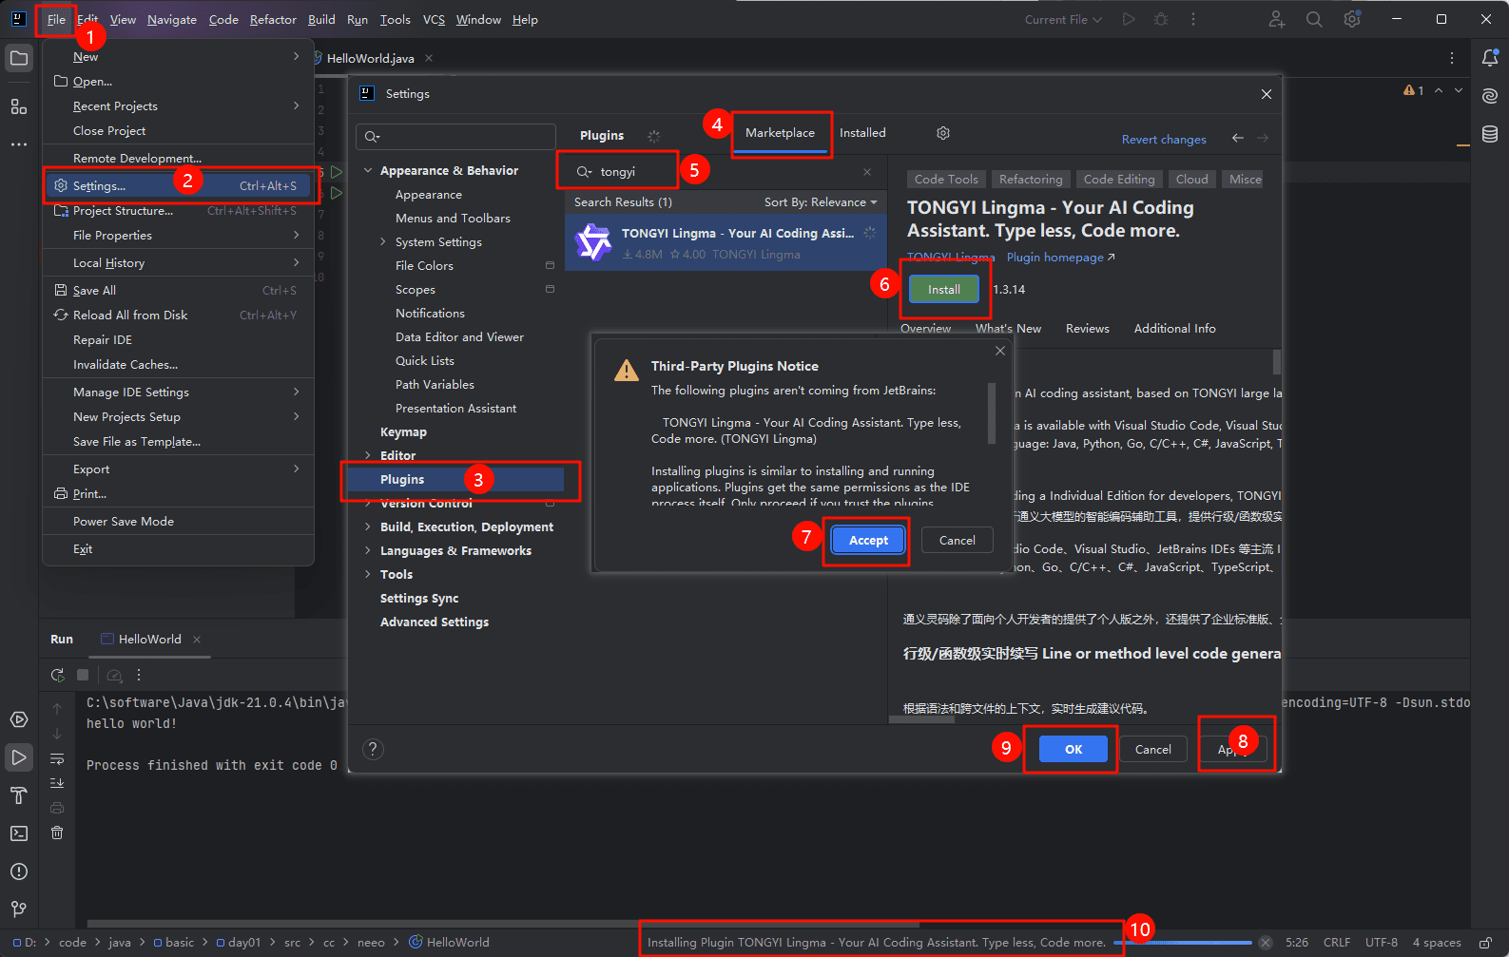Image resolution: width=1509 pixels, height=957 pixels.
Task: Cancel the third-party plugins notice
Action: (958, 540)
